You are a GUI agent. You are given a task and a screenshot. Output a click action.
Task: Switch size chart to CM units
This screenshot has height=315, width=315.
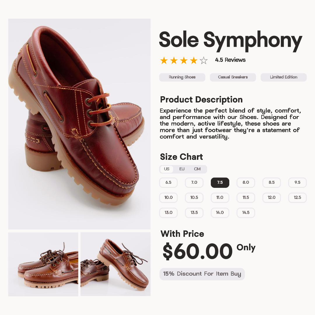197,169
